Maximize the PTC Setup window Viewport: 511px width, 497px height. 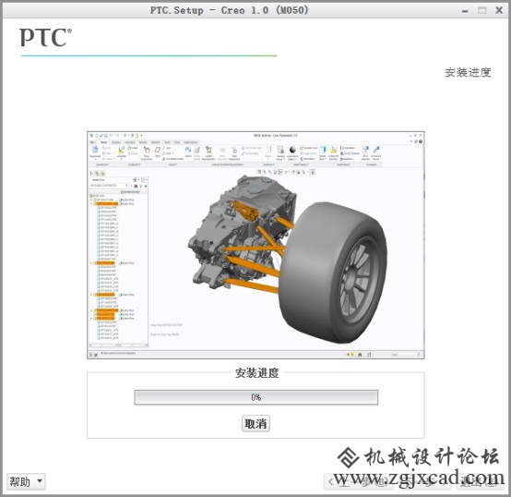[x=482, y=10]
